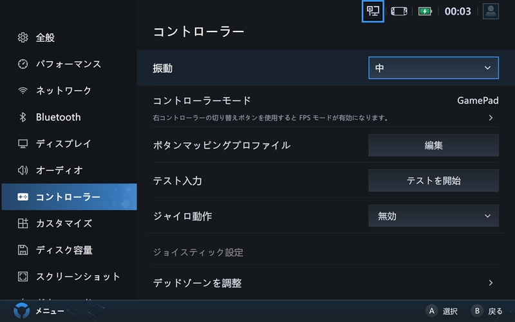515x322 pixels.
Task: Click the 編集 button for button mapping
Action: [x=433, y=146]
